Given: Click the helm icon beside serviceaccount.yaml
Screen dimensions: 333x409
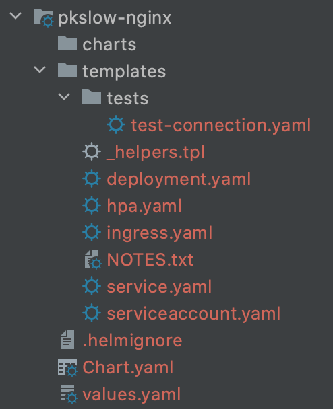Looking at the screenshot, I should (x=92, y=313).
